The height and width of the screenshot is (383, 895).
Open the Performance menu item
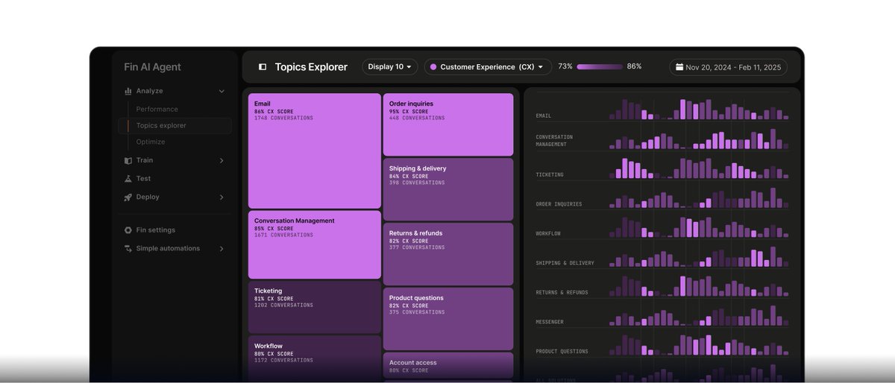click(157, 110)
